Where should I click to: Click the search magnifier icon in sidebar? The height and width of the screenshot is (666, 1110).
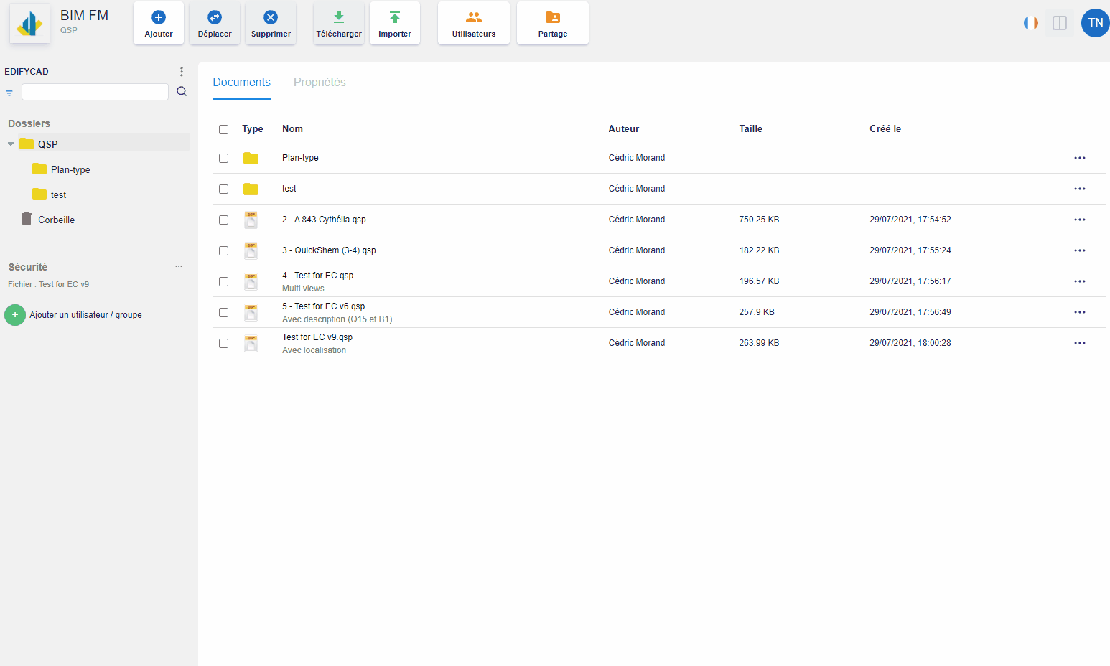point(182,92)
